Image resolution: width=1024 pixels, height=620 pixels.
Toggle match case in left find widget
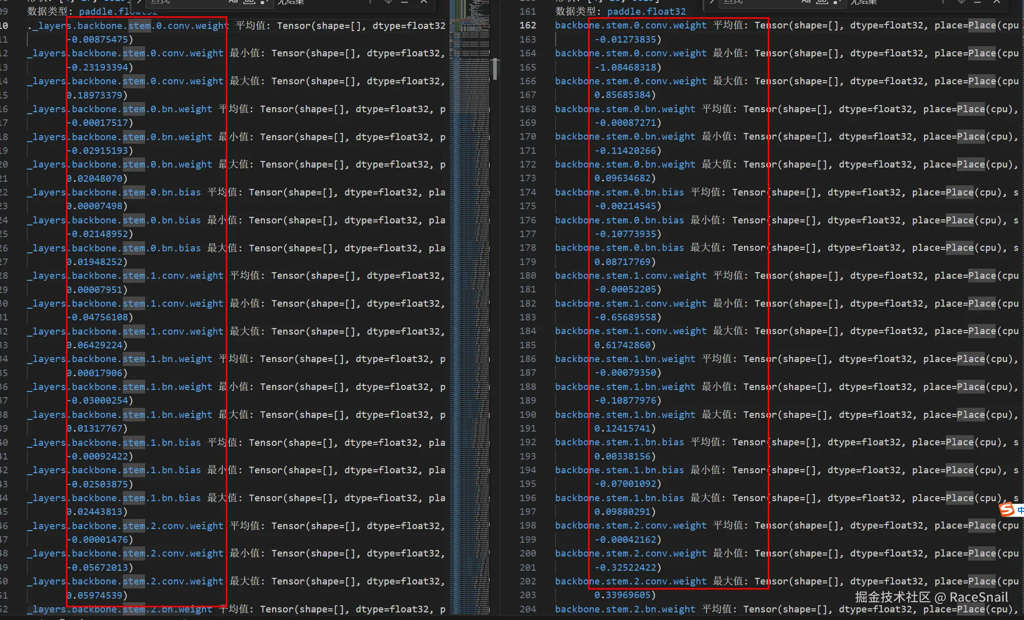233,2
